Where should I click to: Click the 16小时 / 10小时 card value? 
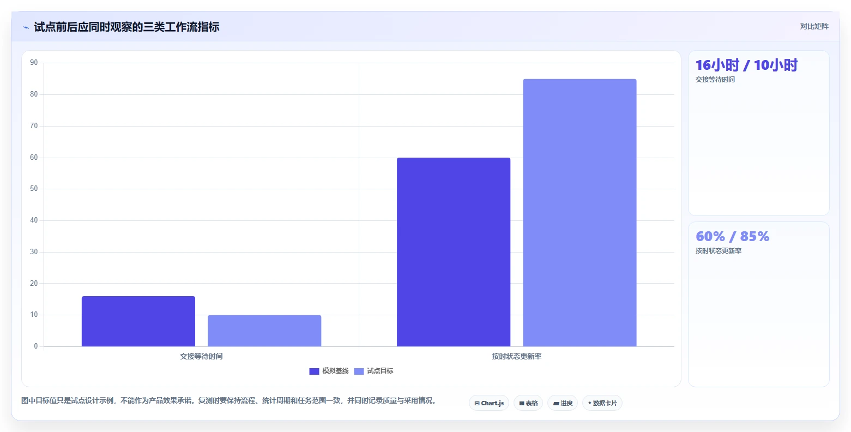point(746,65)
